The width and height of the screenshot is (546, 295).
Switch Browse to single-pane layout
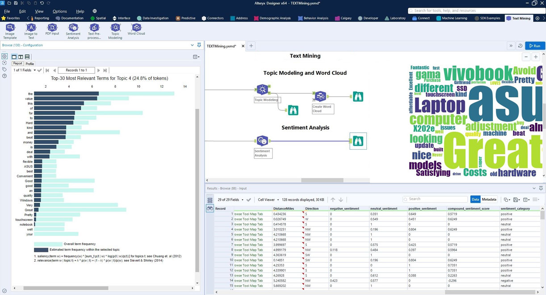tap(14, 57)
